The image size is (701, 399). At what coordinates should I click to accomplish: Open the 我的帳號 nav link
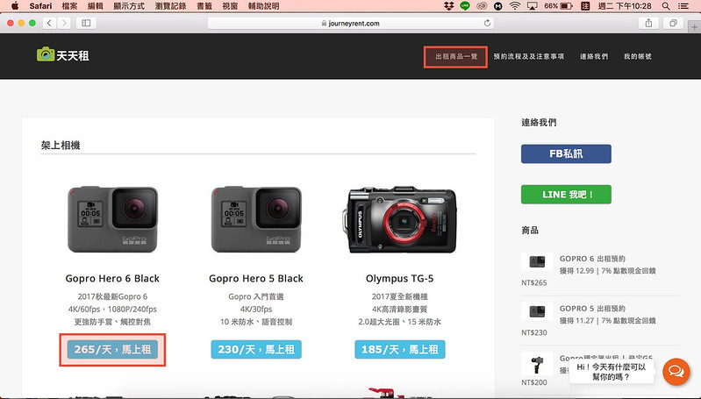638,56
